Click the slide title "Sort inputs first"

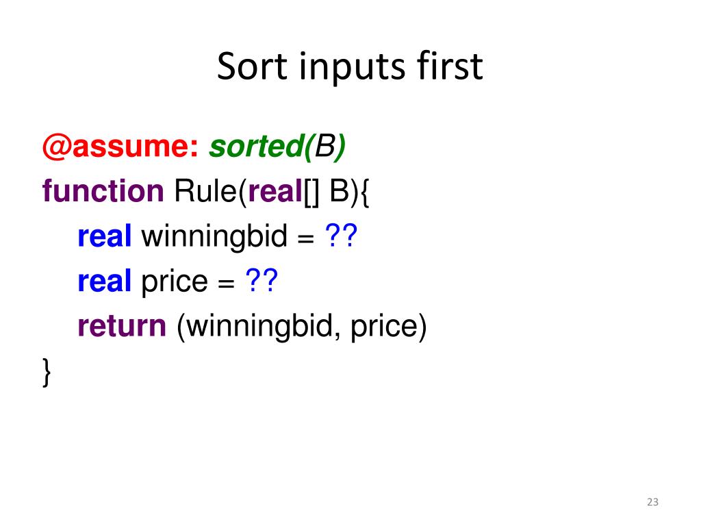tap(350, 67)
